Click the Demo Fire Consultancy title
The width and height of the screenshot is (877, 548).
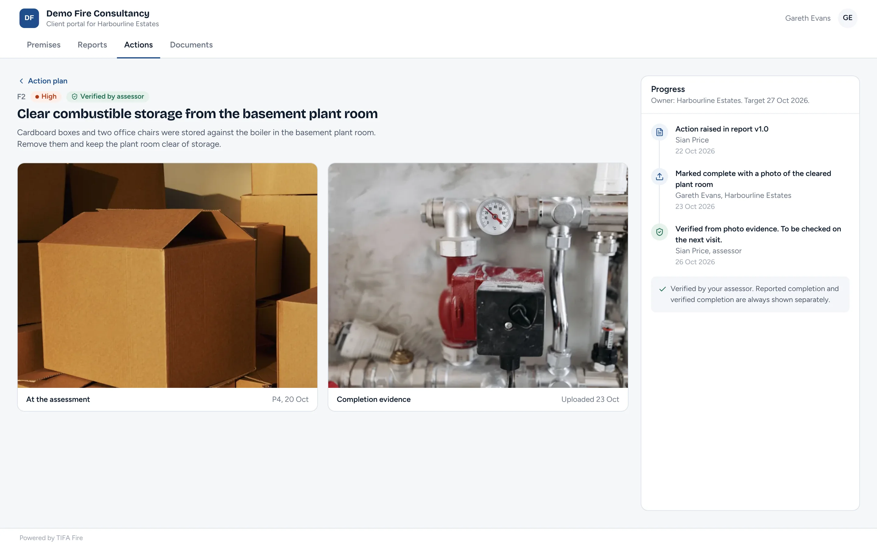[98, 13]
